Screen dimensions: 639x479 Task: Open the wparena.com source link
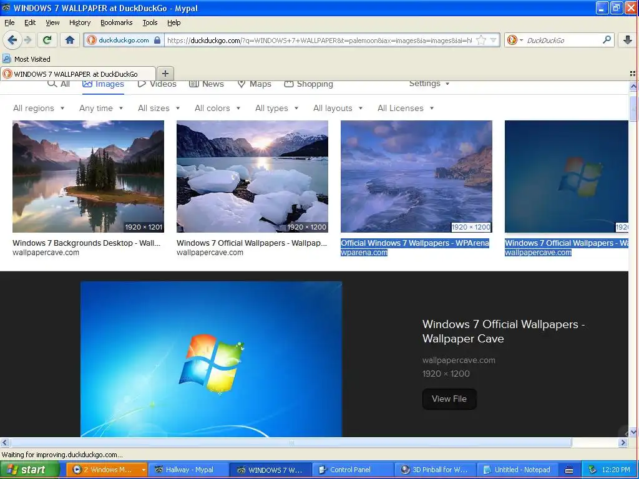click(x=364, y=253)
